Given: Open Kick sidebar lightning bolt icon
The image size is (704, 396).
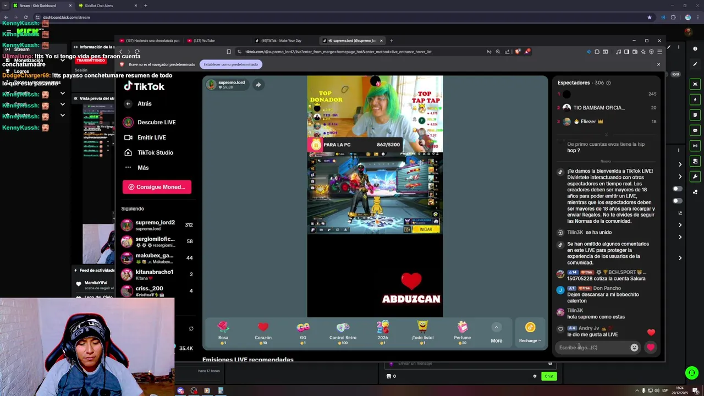Looking at the screenshot, I should click(x=695, y=100).
